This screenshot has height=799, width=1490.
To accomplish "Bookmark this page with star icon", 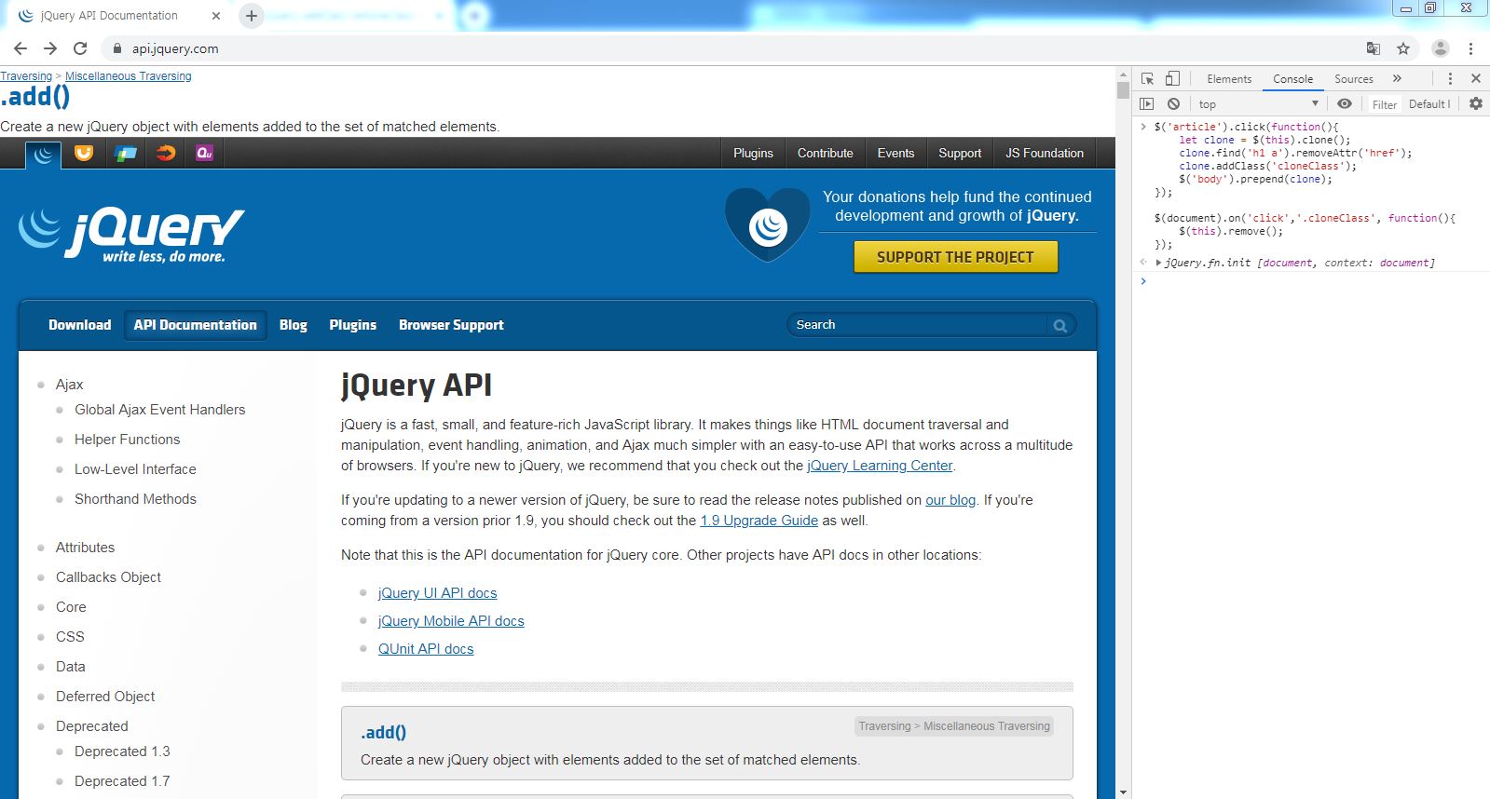I will coord(1403,48).
